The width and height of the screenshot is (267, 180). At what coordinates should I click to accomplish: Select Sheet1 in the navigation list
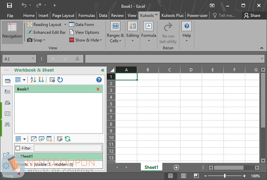point(59,156)
